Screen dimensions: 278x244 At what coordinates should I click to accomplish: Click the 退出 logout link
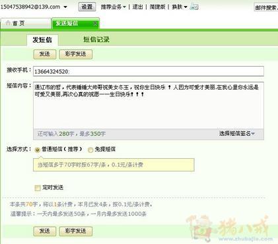pos(137,7)
